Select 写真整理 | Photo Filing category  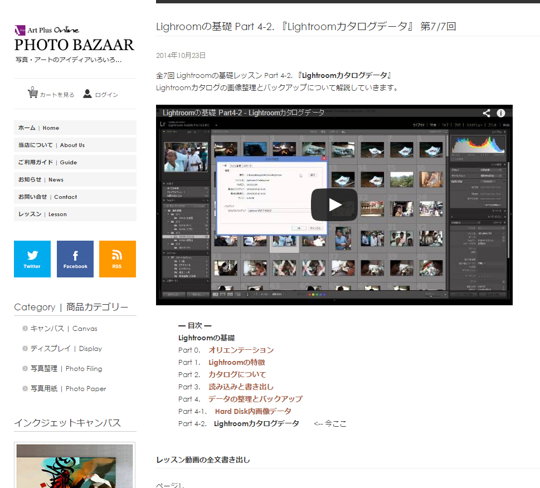tap(66, 369)
